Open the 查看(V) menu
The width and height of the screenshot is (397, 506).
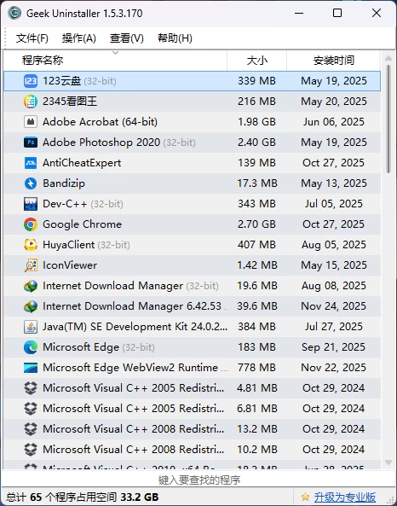[x=127, y=38]
